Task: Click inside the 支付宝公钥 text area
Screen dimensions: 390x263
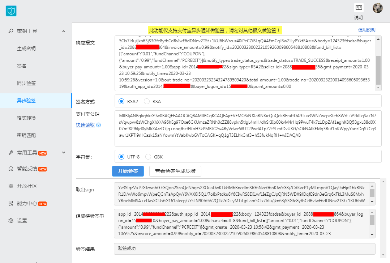Action: tap(248, 128)
